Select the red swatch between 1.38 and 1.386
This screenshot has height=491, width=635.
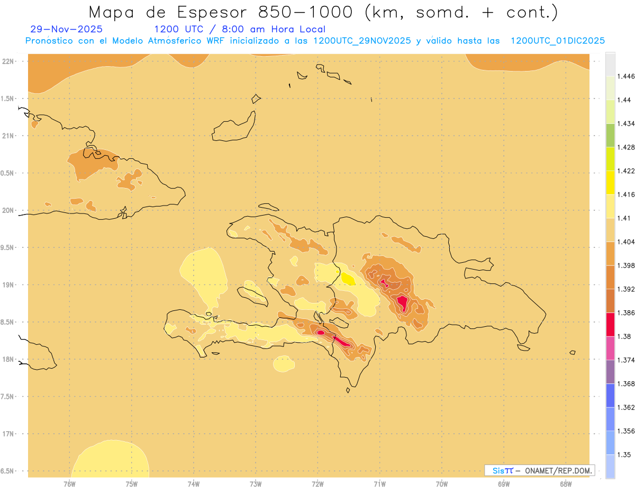(x=610, y=325)
